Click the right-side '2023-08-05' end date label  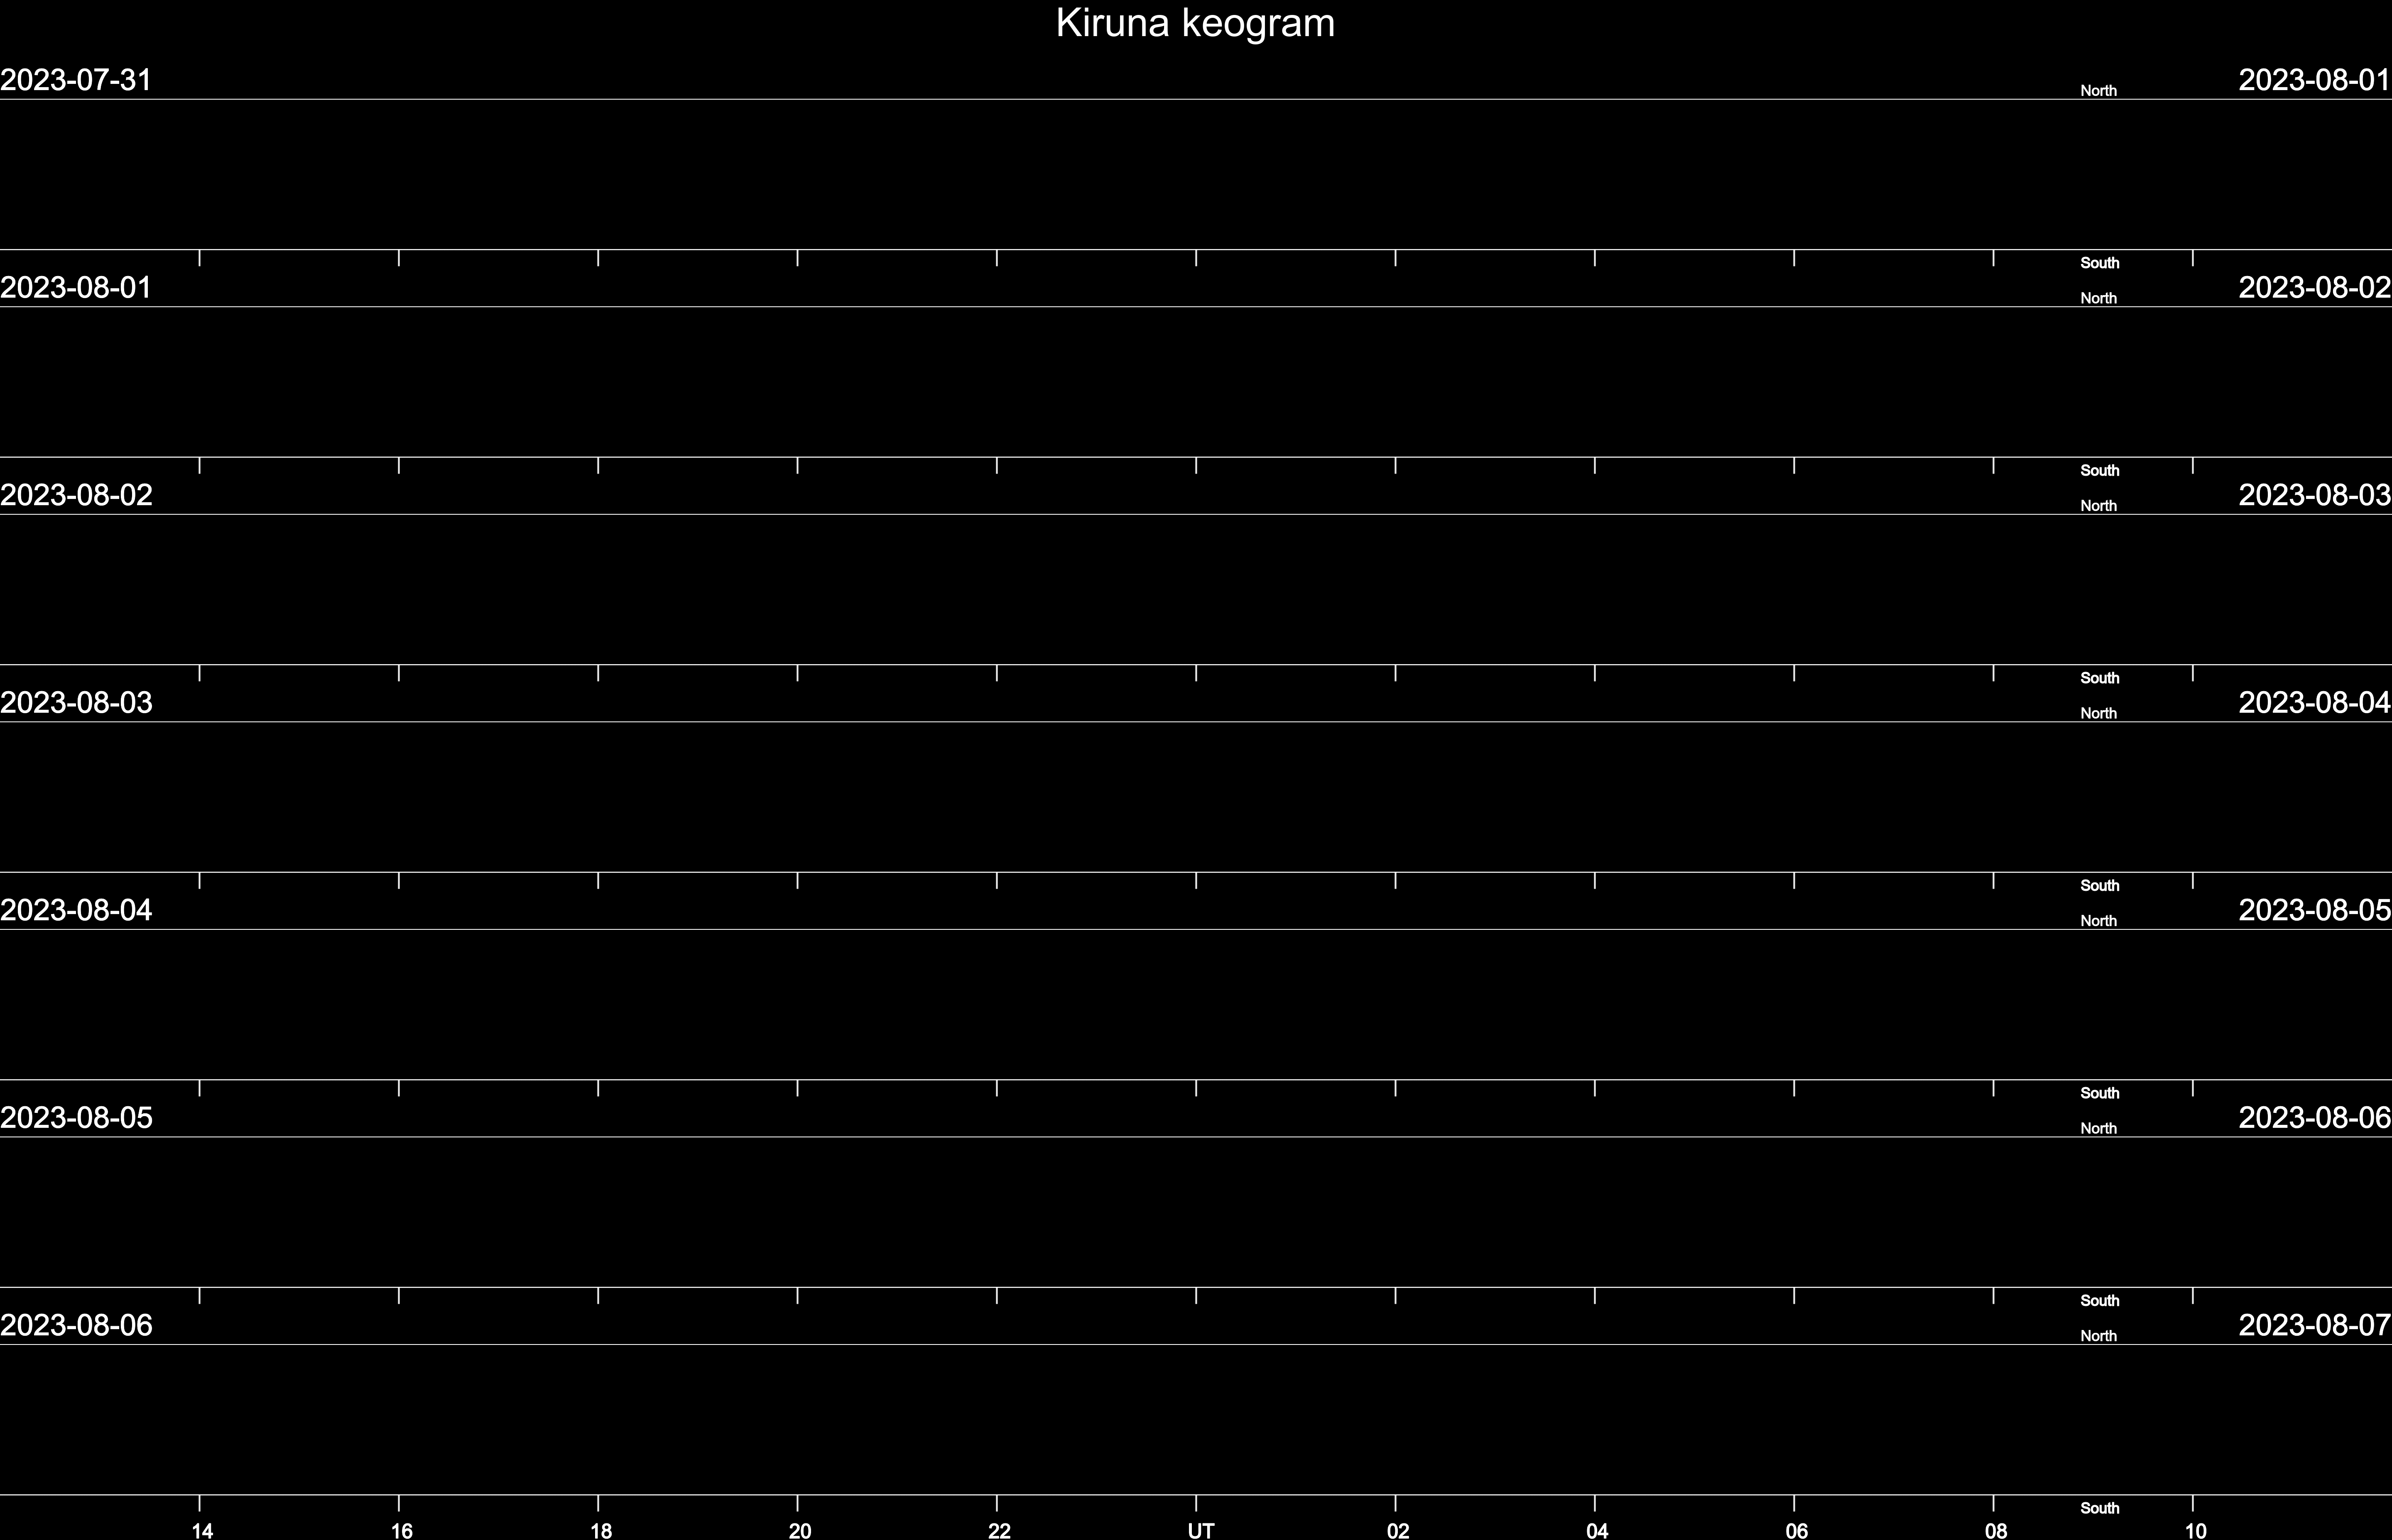point(2315,910)
